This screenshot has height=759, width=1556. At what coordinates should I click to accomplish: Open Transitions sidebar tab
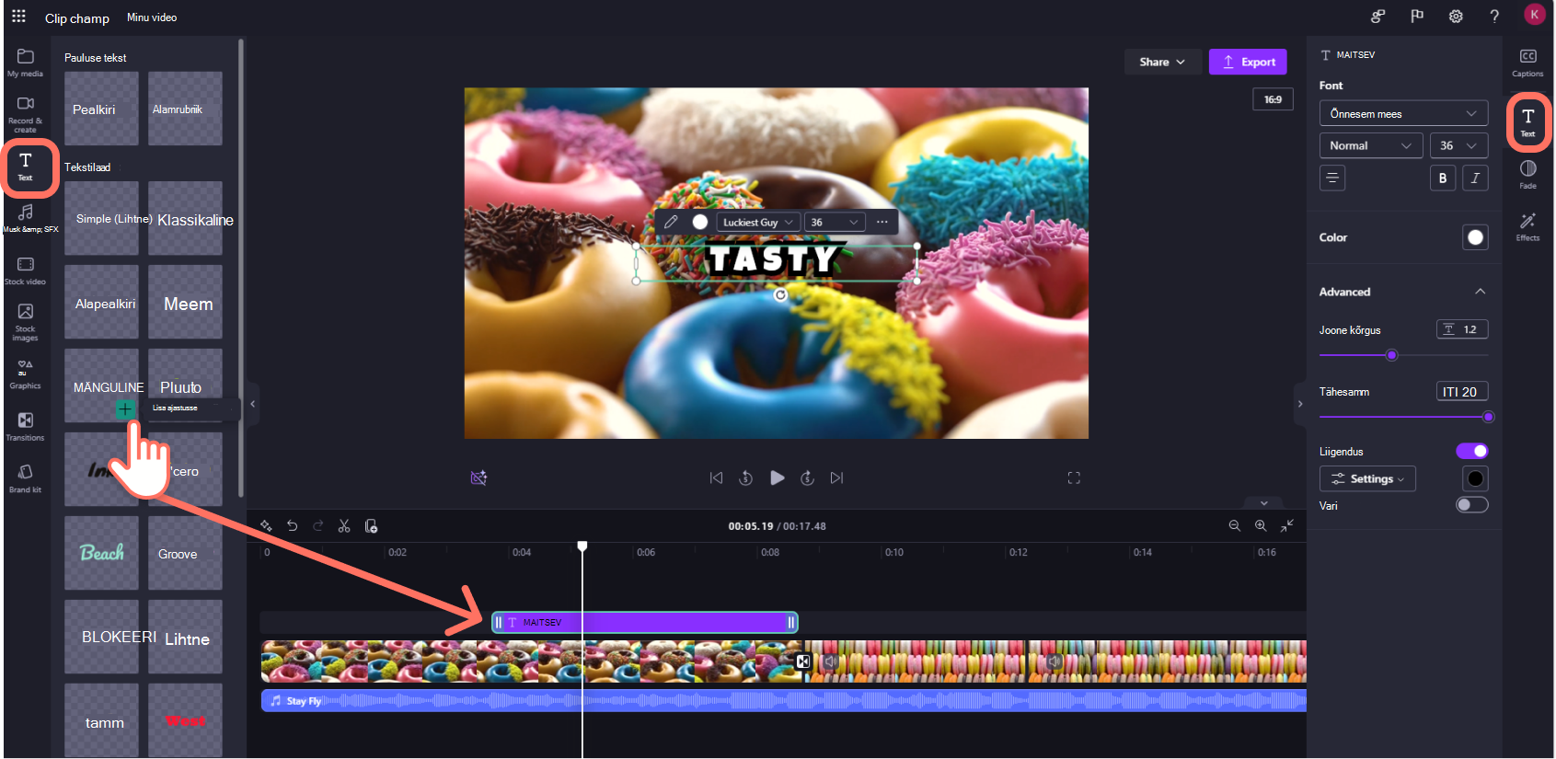[x=25, y=426]
